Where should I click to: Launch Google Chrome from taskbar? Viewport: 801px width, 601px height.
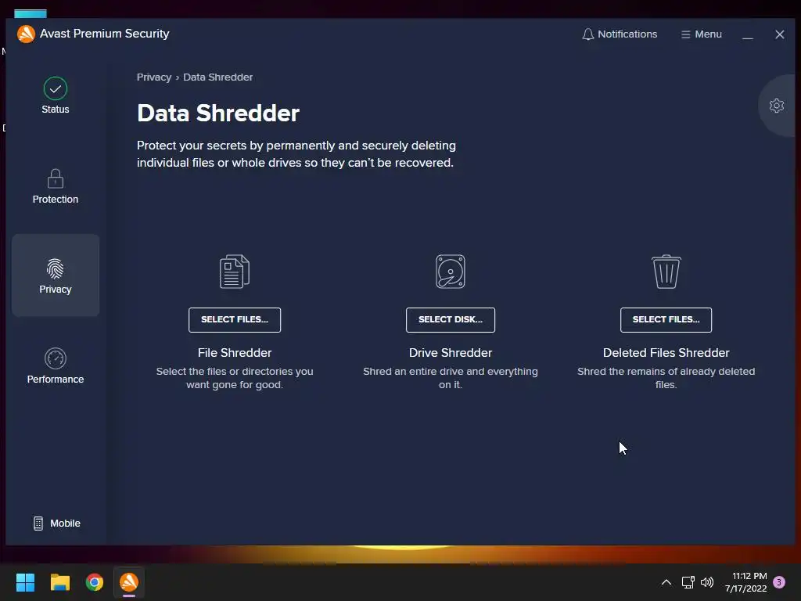coord(95,582)
